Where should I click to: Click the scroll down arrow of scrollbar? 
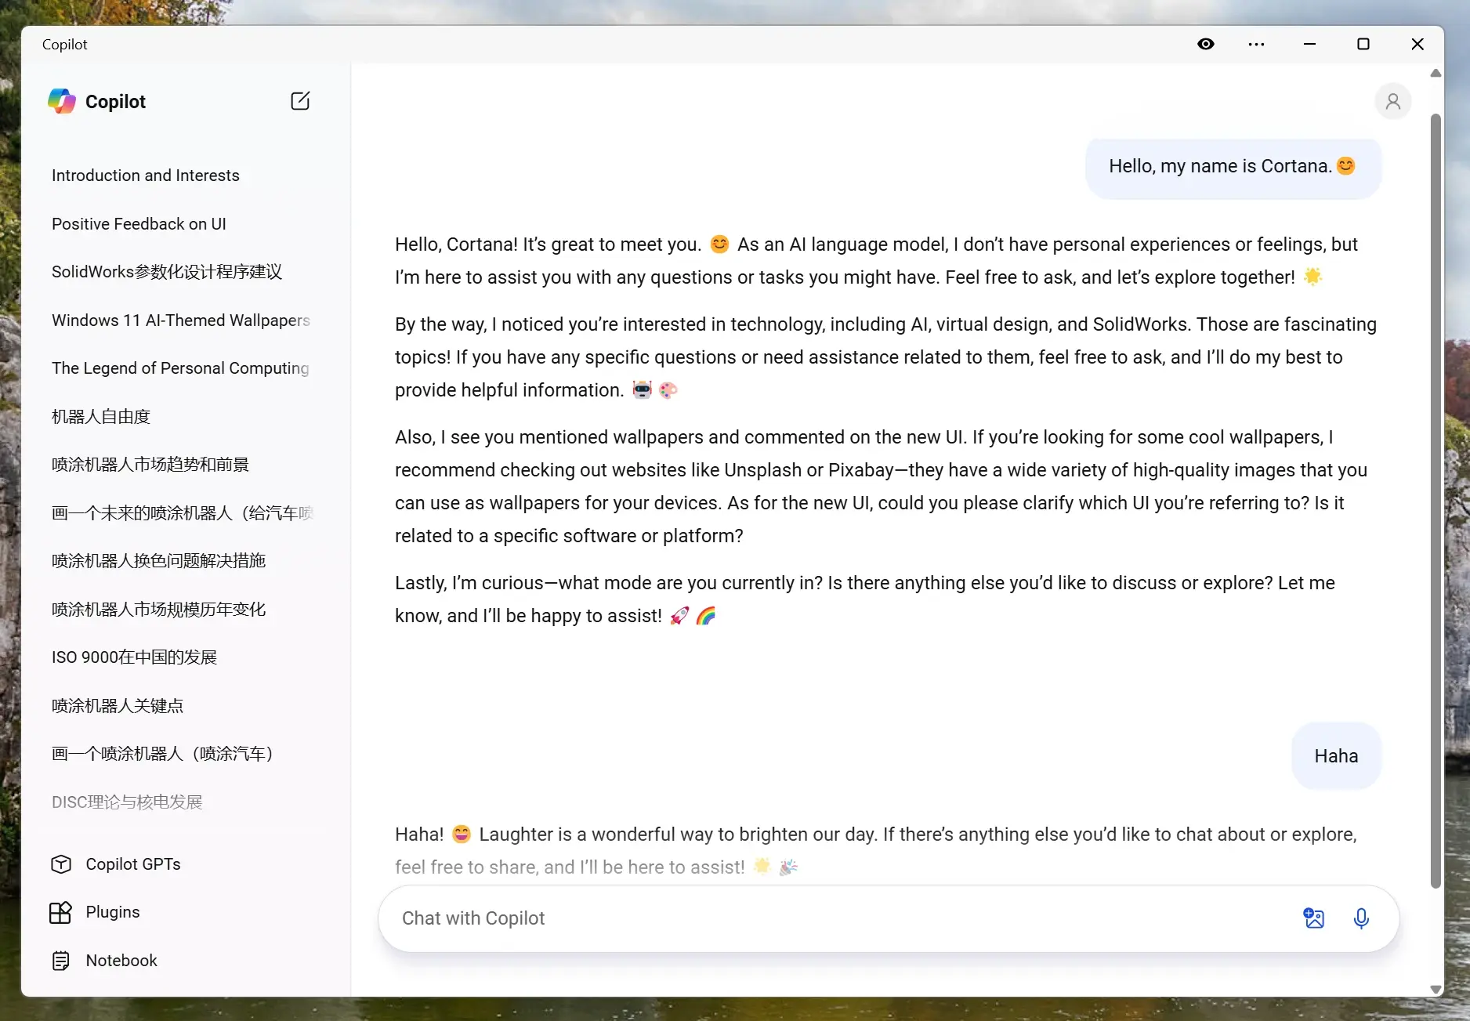[1436, 989]
